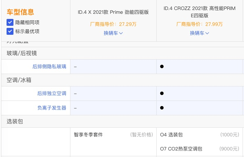Click the 选装包 section header
The width and height of the screenshot is (244, 157).
pyautogui.click(x=15, y=122)
